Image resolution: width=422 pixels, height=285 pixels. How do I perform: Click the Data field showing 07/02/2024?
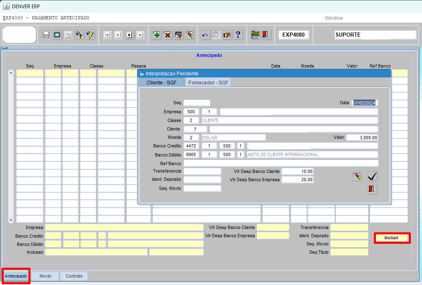tap(364, 103)
